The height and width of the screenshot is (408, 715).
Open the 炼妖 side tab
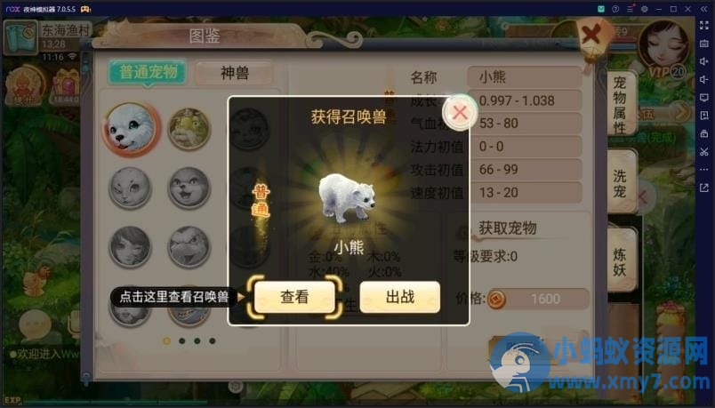point(621,261)
